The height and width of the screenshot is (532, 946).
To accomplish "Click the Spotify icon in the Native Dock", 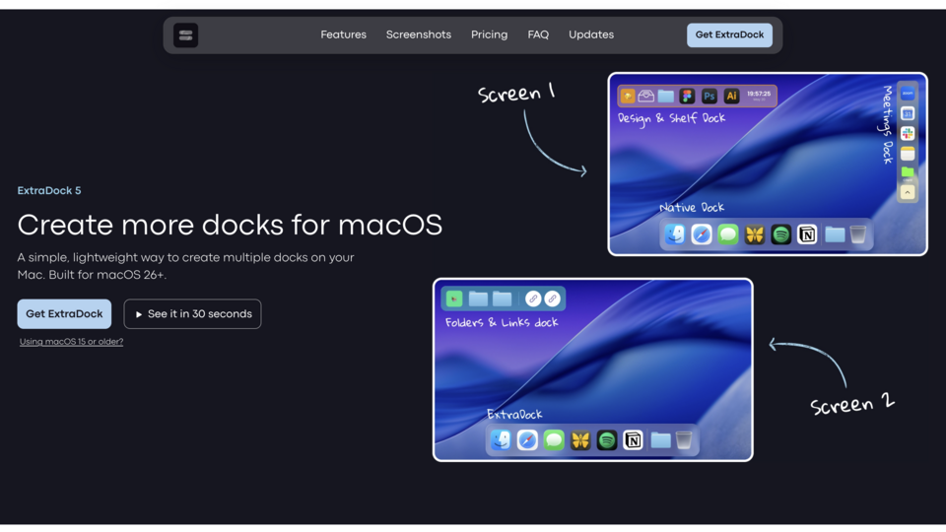I will [780, 234].
